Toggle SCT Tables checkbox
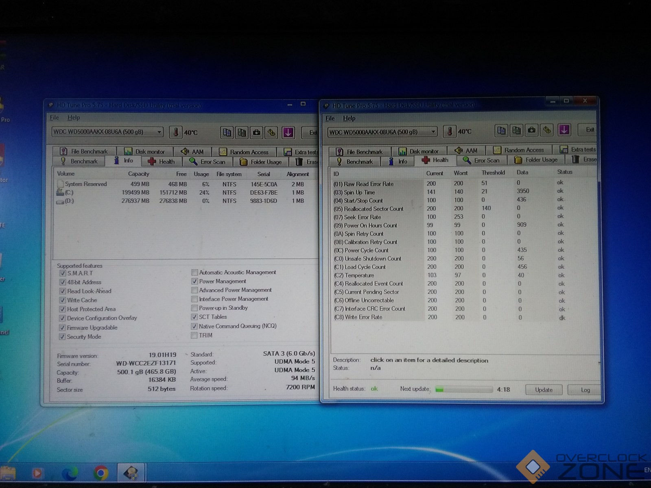This screenshot has width=651, height=488. [x=194, y=317]
